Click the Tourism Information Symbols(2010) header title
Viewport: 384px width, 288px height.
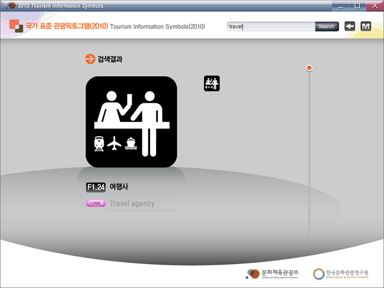158,26
